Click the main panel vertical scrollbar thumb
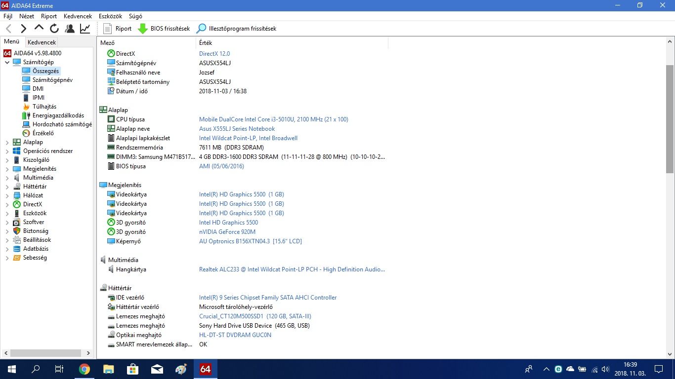Viewport: 675px width, 379px height. [670, 119]
